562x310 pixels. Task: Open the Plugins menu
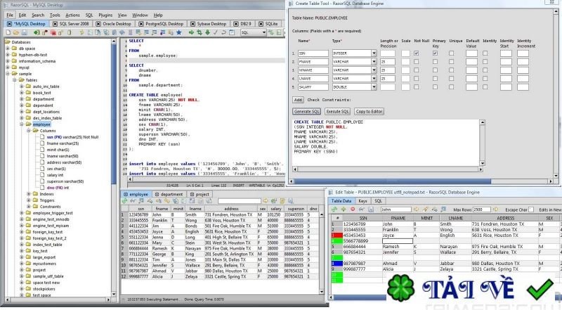(x=105, y=14)
